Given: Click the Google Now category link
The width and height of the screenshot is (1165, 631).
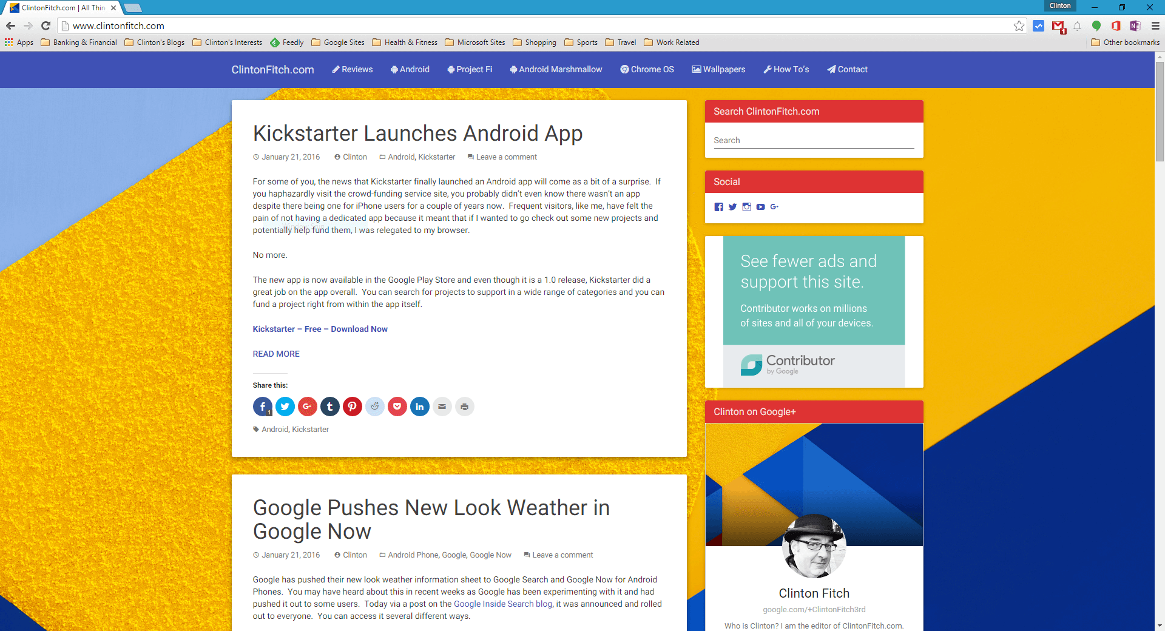Looking at the screenshot, I should click(490, 555).
